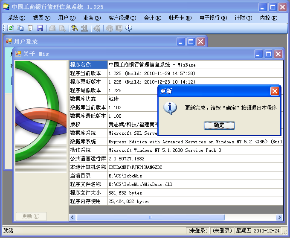This screenshot has height=238, width=290.
Task: Click the print preview magnifier icon
Action: coord(62,28)
